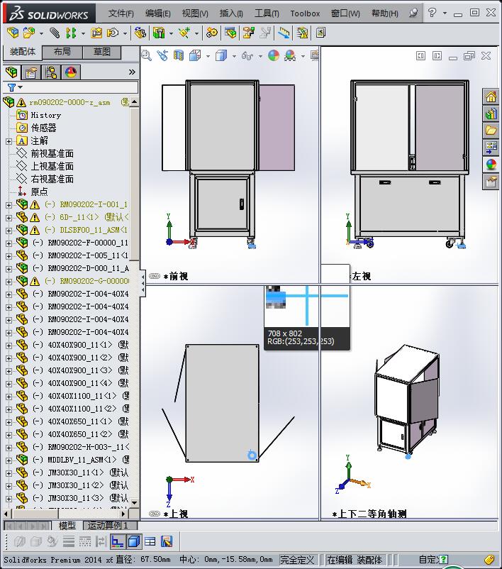The height and width of the screenshot is (569, 502).
Task: Open the Display Style dropdown arrow
Action: tap(234, 56)
